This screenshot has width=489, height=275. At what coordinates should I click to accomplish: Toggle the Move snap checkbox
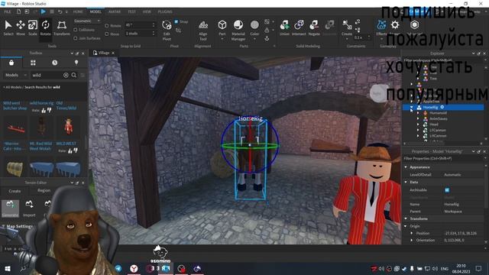[107, 34]
